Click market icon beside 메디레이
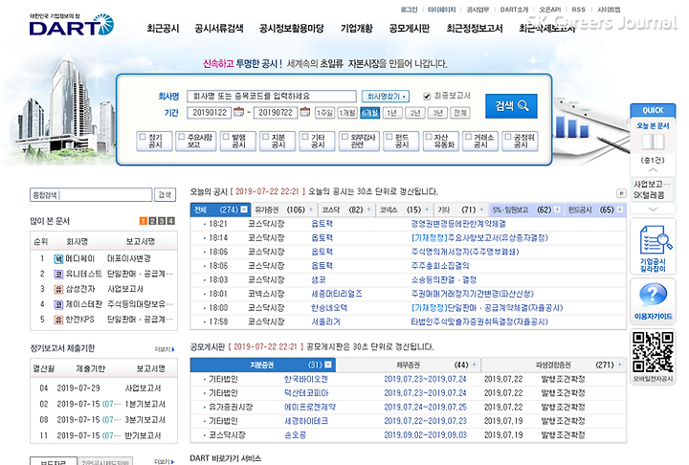Viewport: 689px width, 465px height. (58, 259)
